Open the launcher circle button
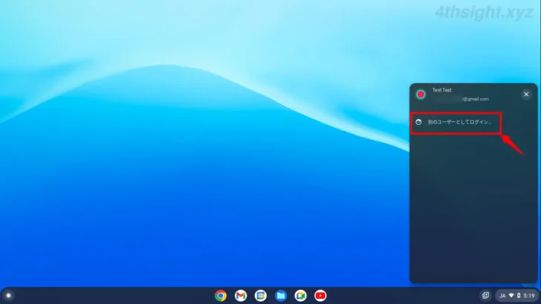541x304 pixels. click(x=8, y=296)
